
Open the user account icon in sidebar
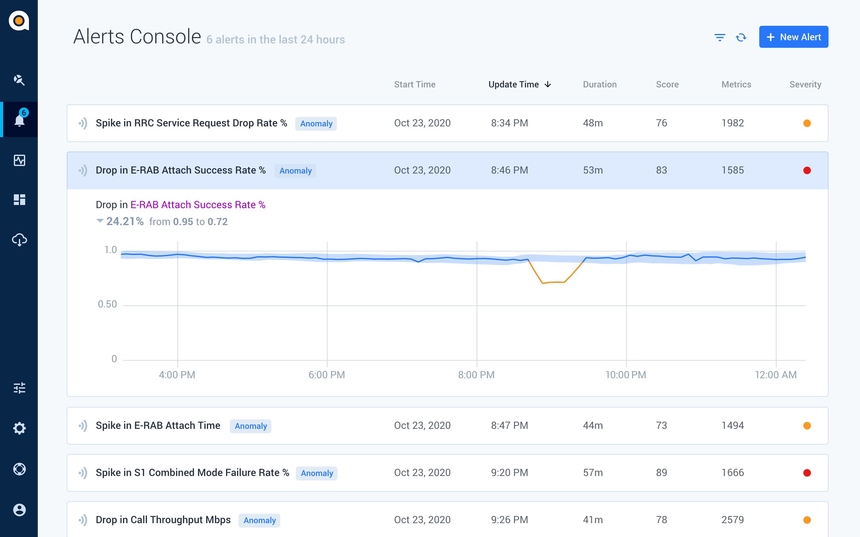[19, 510]
